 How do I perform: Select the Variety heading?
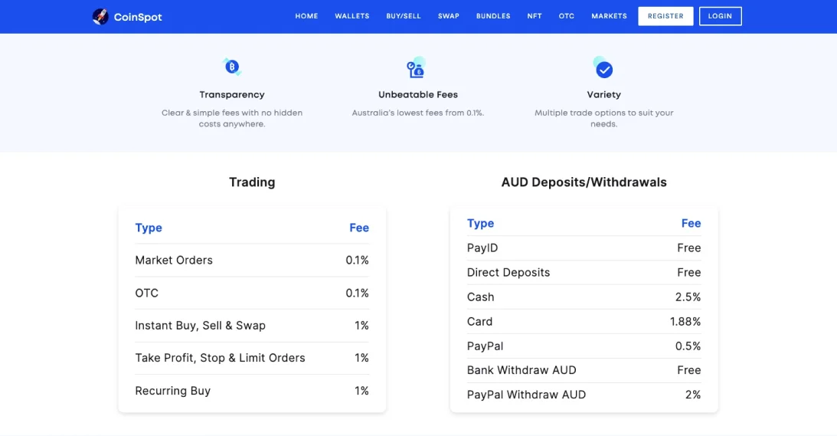603,94
